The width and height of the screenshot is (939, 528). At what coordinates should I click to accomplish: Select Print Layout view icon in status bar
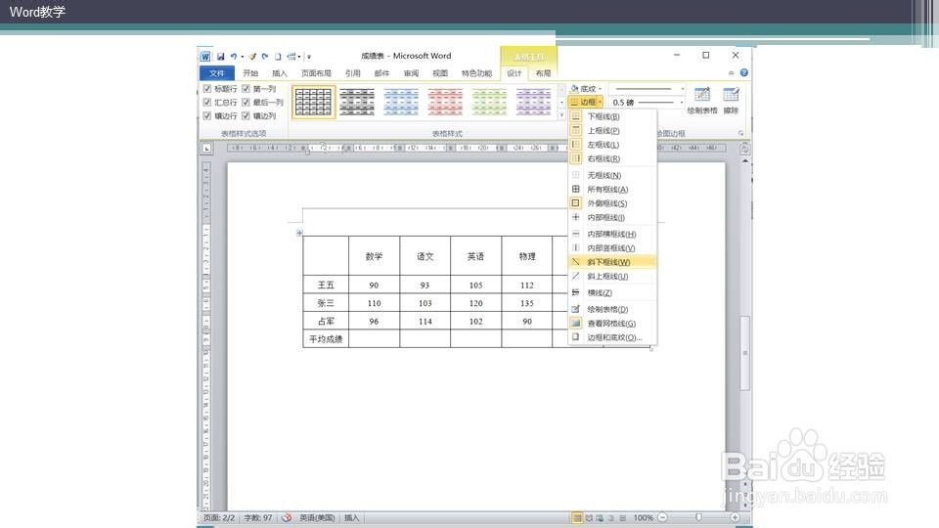click(577, 518)
